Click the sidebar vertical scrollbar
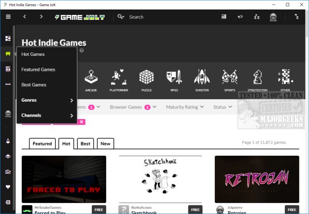 (14, 118)
